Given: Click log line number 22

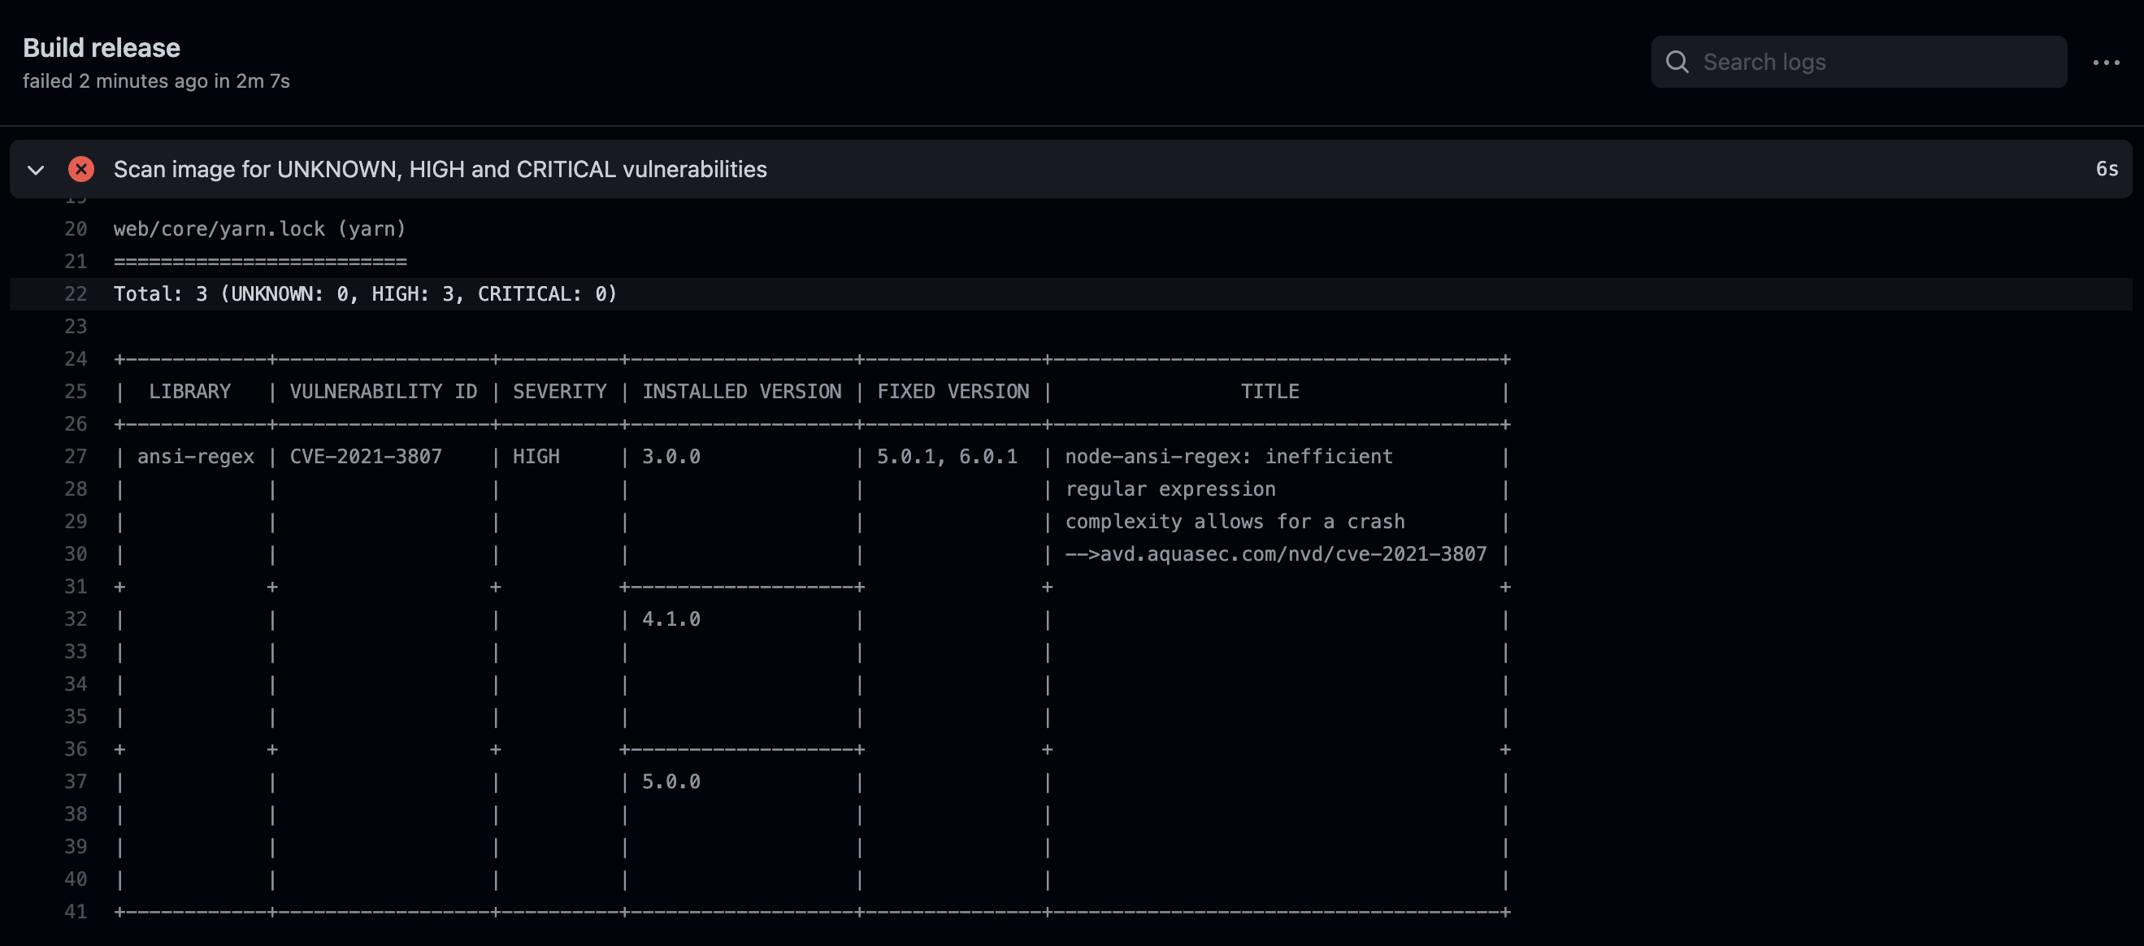Looking at the screenshot, I should pos(76,293).
